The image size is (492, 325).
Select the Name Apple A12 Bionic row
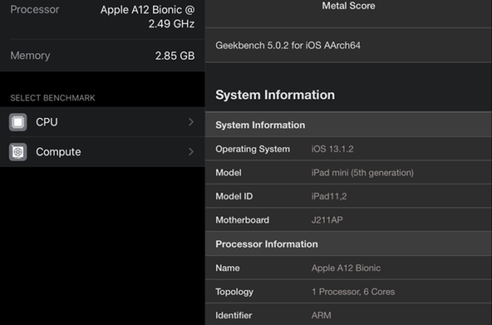pos(348,269)
